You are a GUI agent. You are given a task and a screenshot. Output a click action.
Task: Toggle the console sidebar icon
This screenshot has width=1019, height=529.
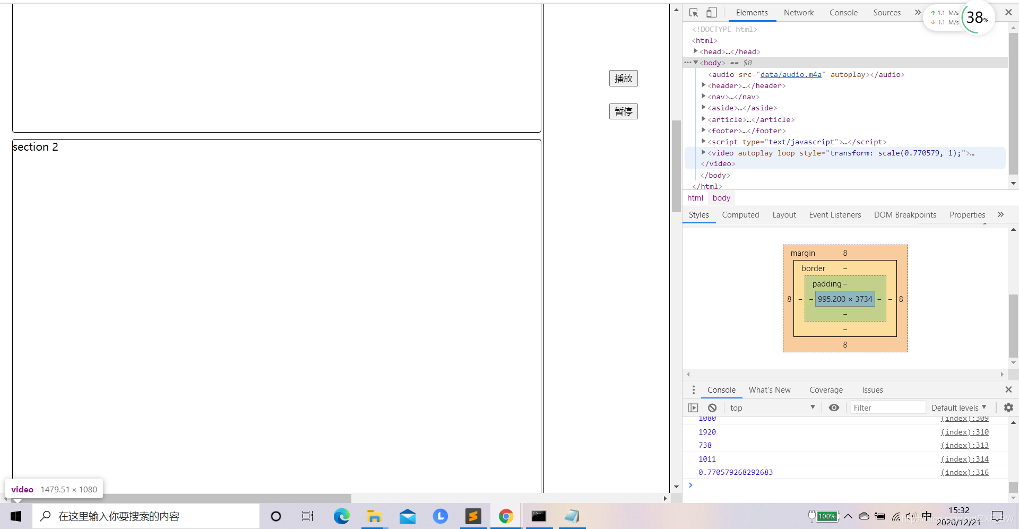pyautogui.click(x=693, y=407)
